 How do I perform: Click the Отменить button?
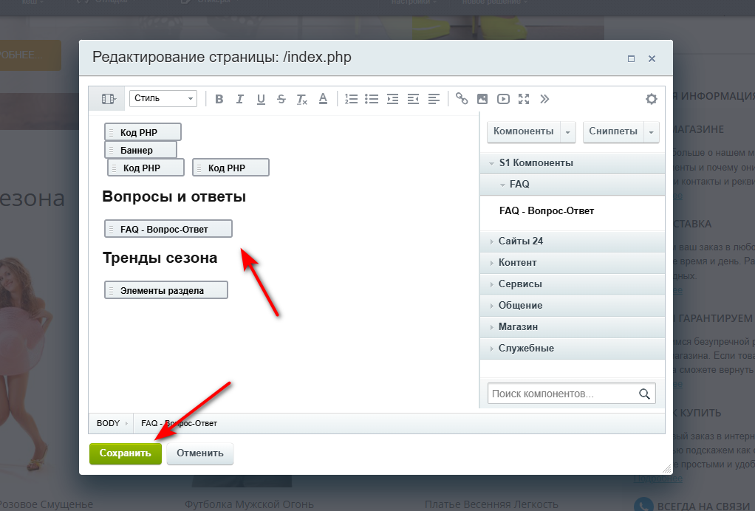point(200,453)
